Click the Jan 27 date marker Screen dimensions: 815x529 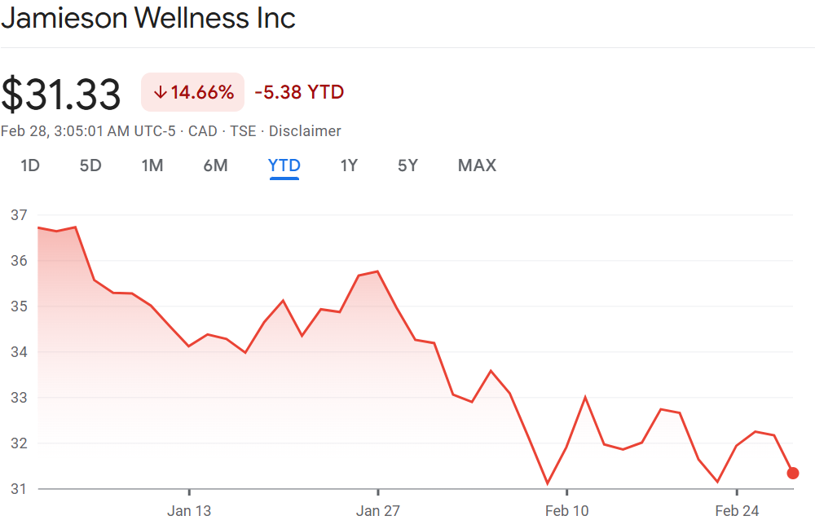click(x=378, y=511)
